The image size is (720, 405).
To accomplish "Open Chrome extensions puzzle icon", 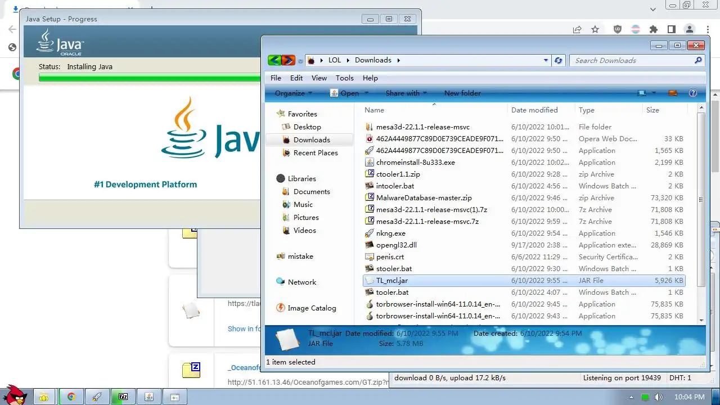I will (x=653, y=29).
